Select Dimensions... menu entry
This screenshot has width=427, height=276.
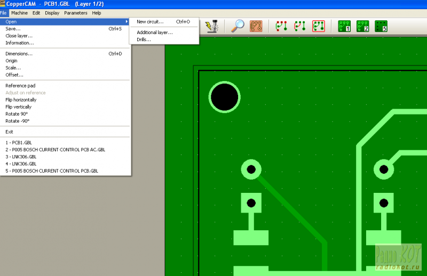[65, 54]
